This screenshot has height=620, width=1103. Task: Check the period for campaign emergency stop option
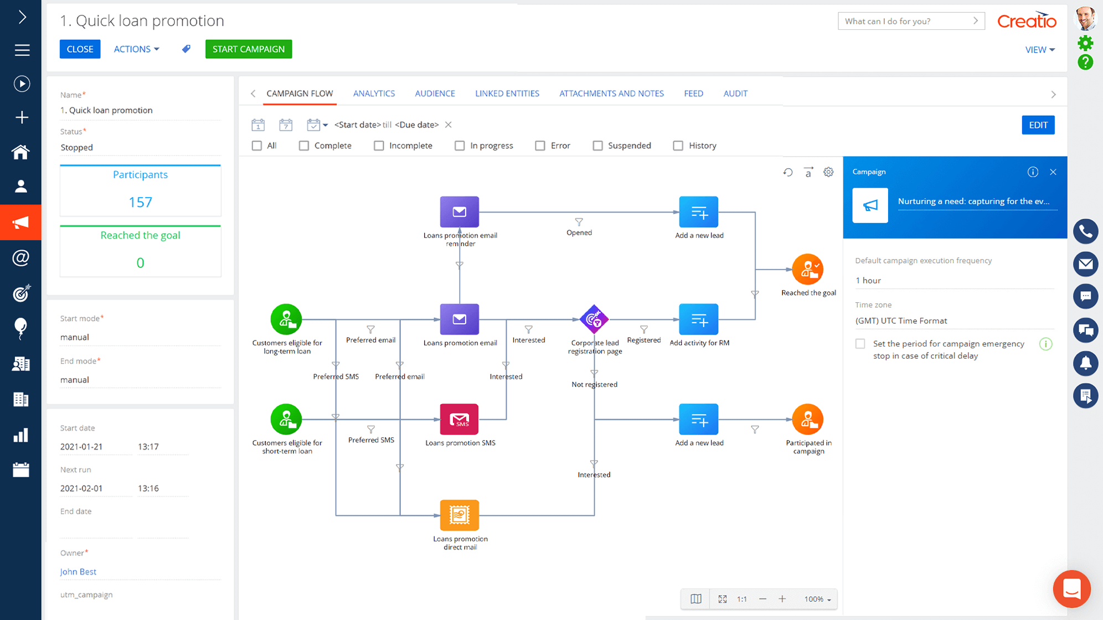tap(860, 343)
